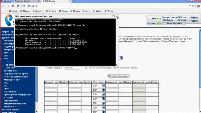Viewport: 201px width, 113px height.
Task: Open the Маркет bookmark
Action: [x=25, y=11]
